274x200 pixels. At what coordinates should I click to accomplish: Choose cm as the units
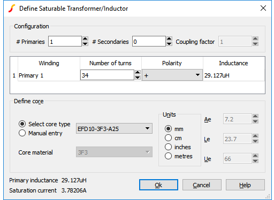[x=168, y=138]
